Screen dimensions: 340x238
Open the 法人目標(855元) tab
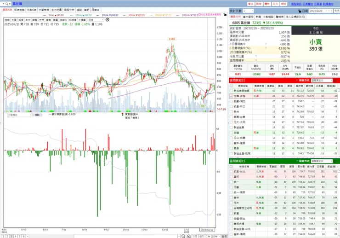point(295,17)
